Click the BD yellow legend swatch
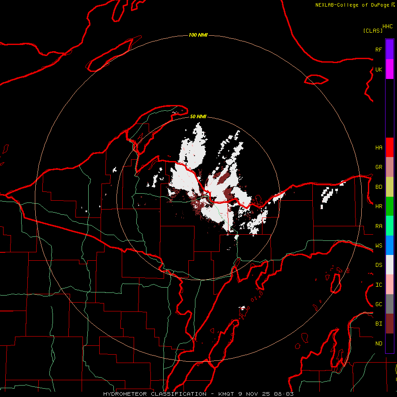The width and height of the screenshot is (397, 397). [390, 187]
